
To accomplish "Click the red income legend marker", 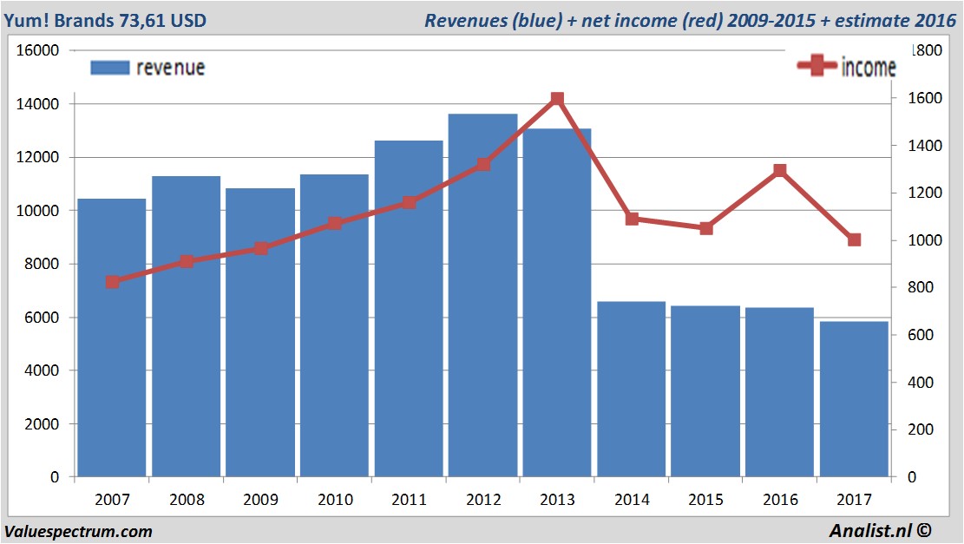I will tap(816, 65).
